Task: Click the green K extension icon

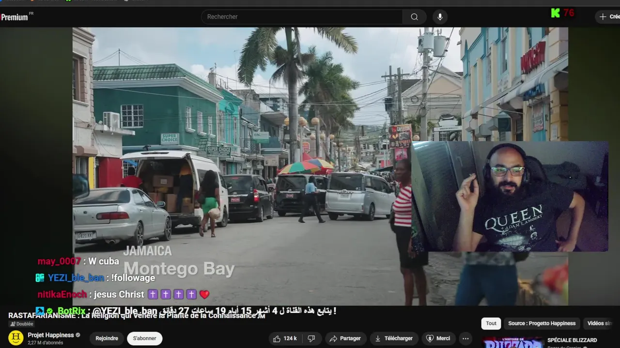Action: pyautogui.click(x=555, y=13)
